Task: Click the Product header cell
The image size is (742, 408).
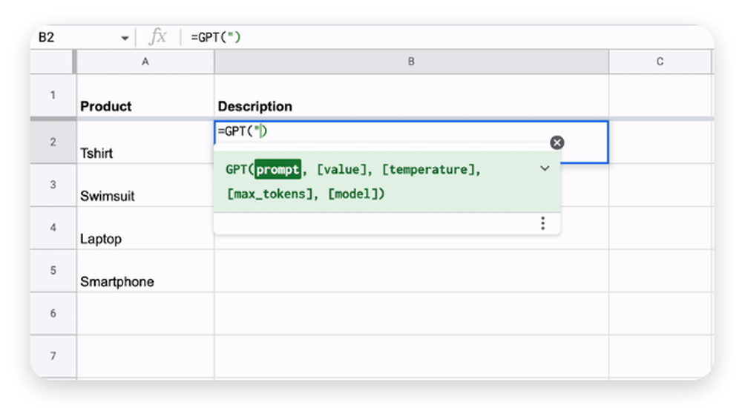Action: tap(145, 95)
